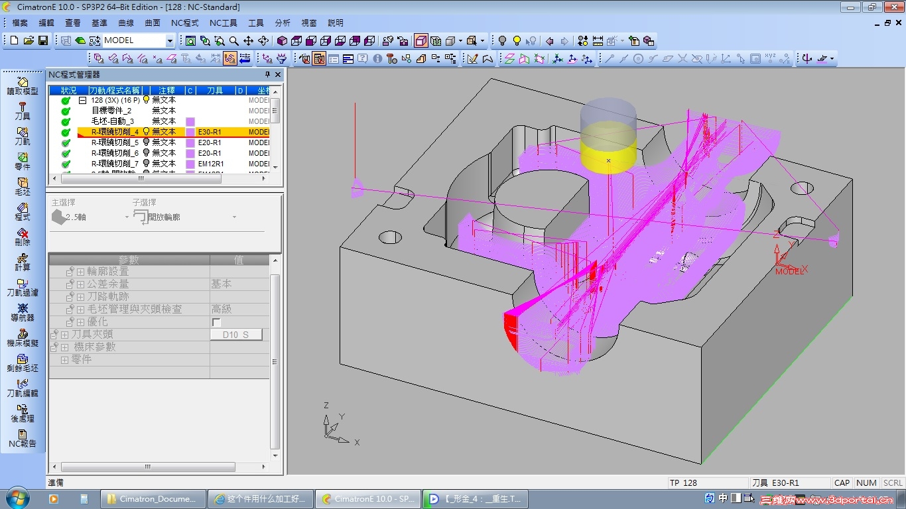Expand the 刀具夾頭 parameter group
The image size is (906, 509).
click(65, 335)
